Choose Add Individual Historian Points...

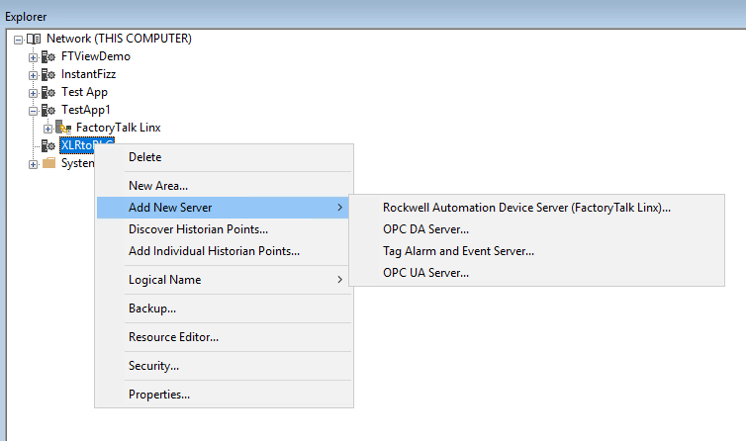pos(224,251)
